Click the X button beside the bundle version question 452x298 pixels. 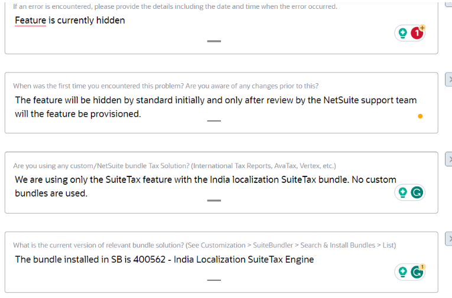449,238
